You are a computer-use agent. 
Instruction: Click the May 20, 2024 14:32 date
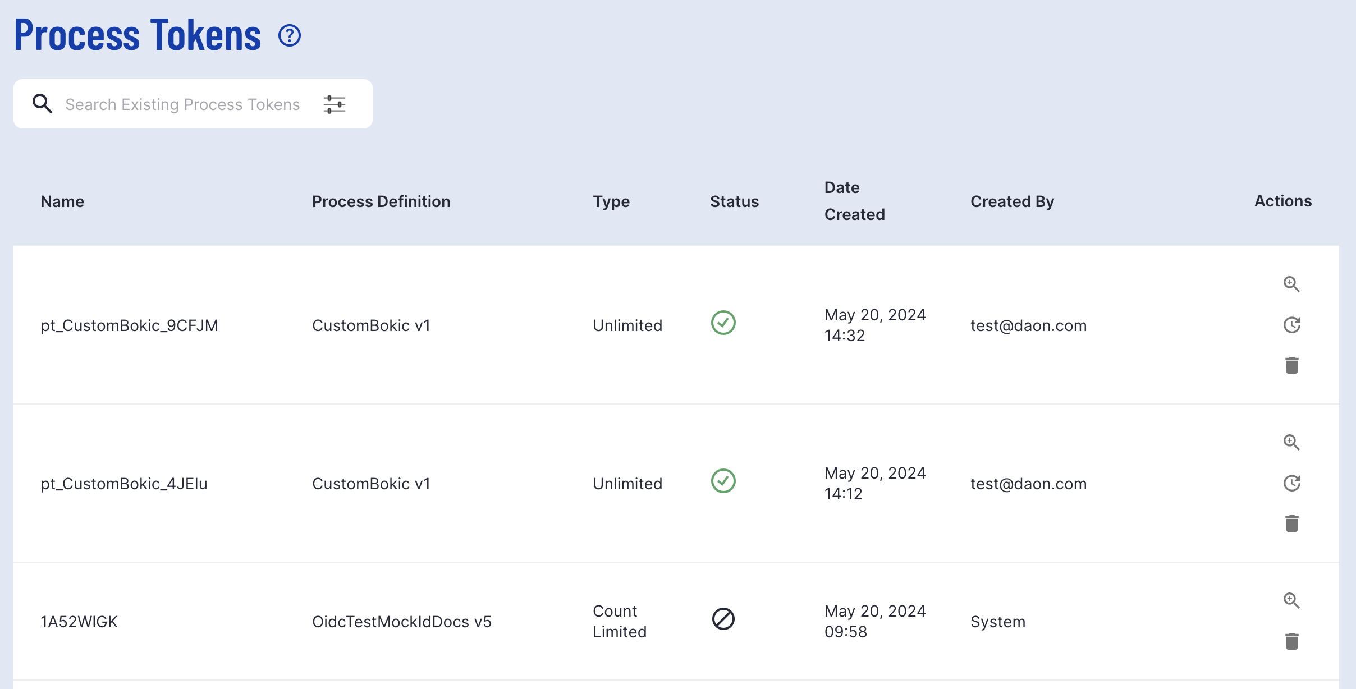pos(875,325)
